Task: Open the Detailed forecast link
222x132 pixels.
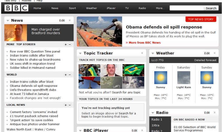Action: [205, 60]
